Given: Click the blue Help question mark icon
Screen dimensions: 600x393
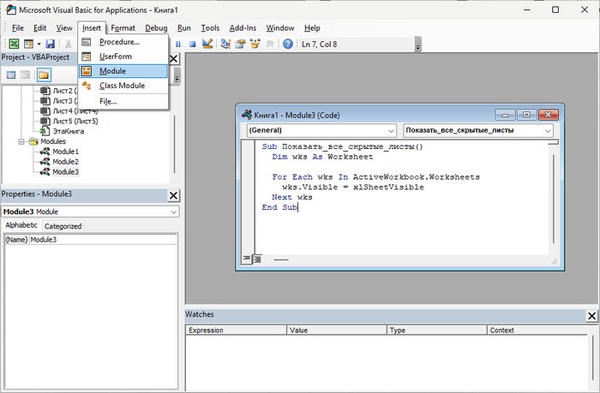Looking at the screenshot, I should tap(288, 44).
